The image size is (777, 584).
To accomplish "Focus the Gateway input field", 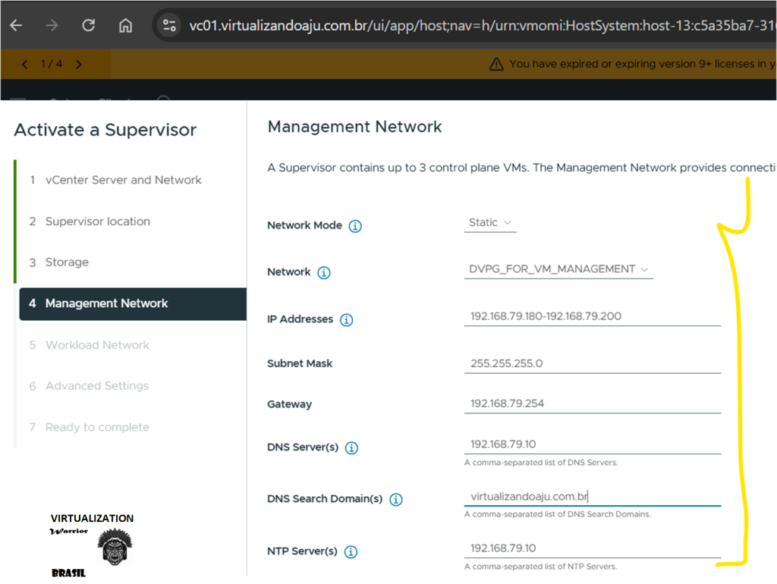I will tap(592, 403).
